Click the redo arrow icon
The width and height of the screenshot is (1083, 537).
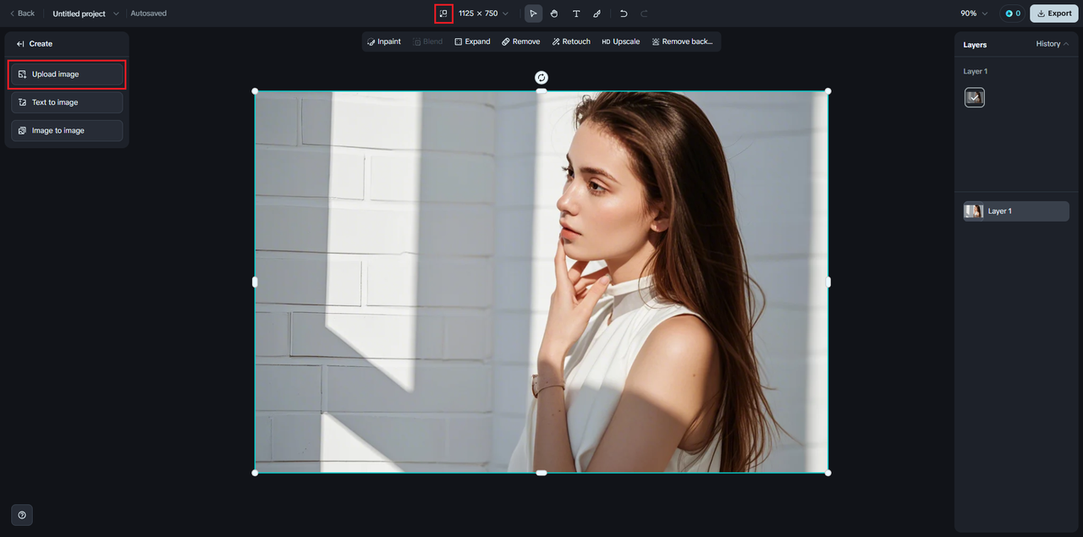click(644, 14)
